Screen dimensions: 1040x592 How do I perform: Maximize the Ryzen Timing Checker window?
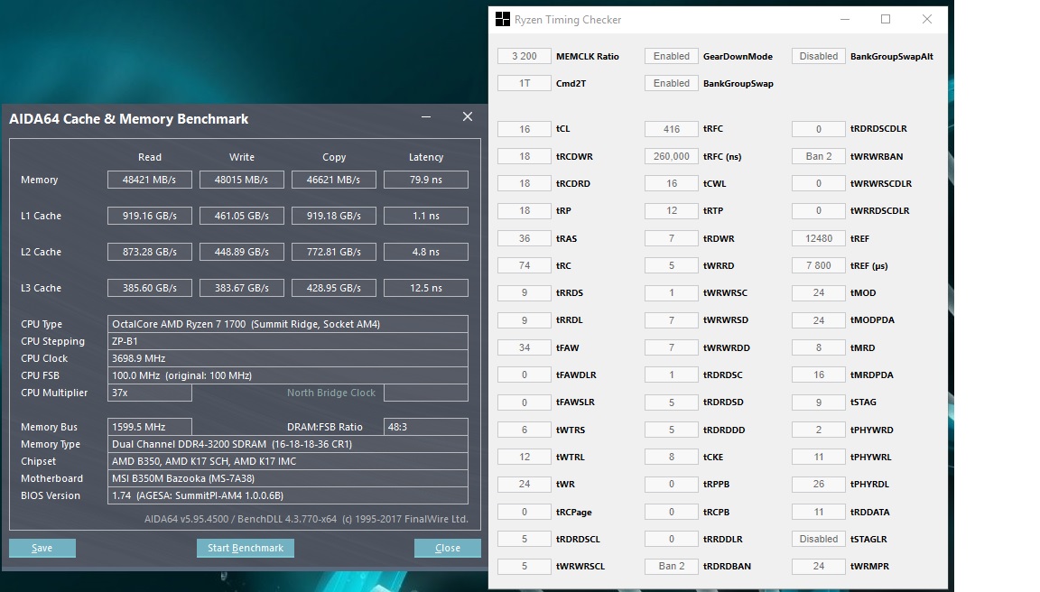coord(886,19)
